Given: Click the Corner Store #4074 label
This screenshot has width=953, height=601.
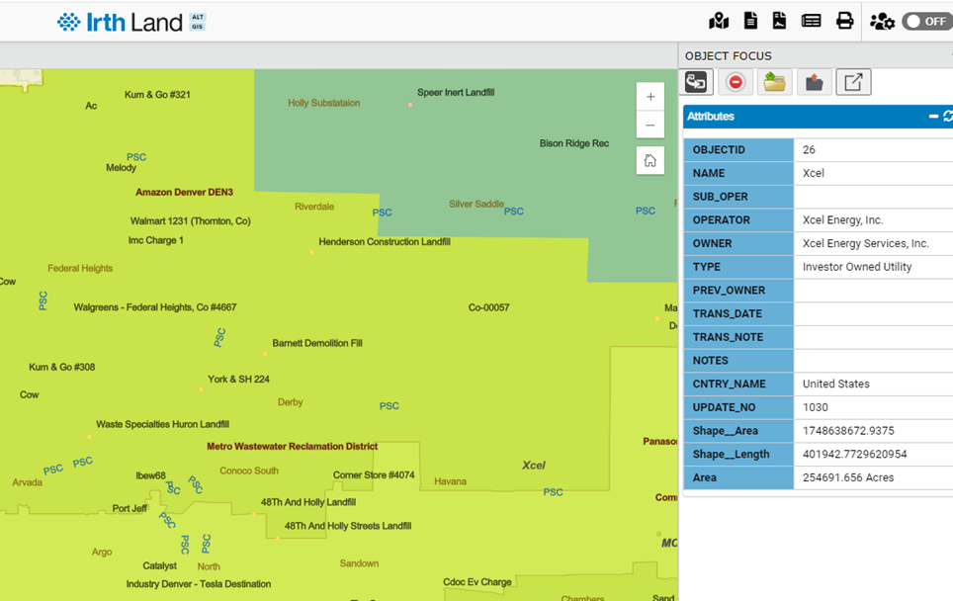Looking at the screenshot, I should (374, 475).
